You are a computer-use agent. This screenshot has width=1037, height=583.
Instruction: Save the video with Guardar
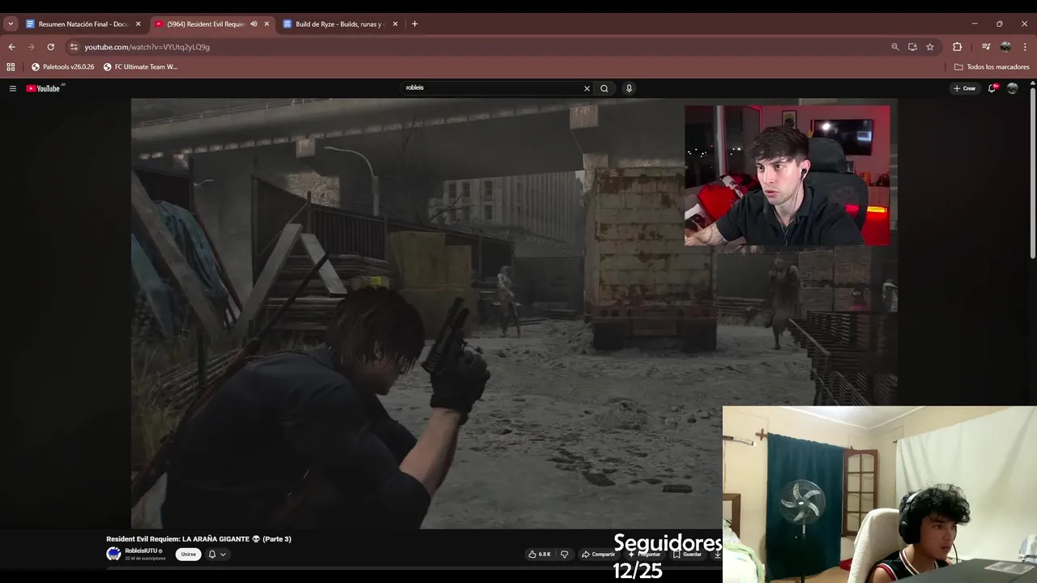pyautogui.click(x=687, y=554)
